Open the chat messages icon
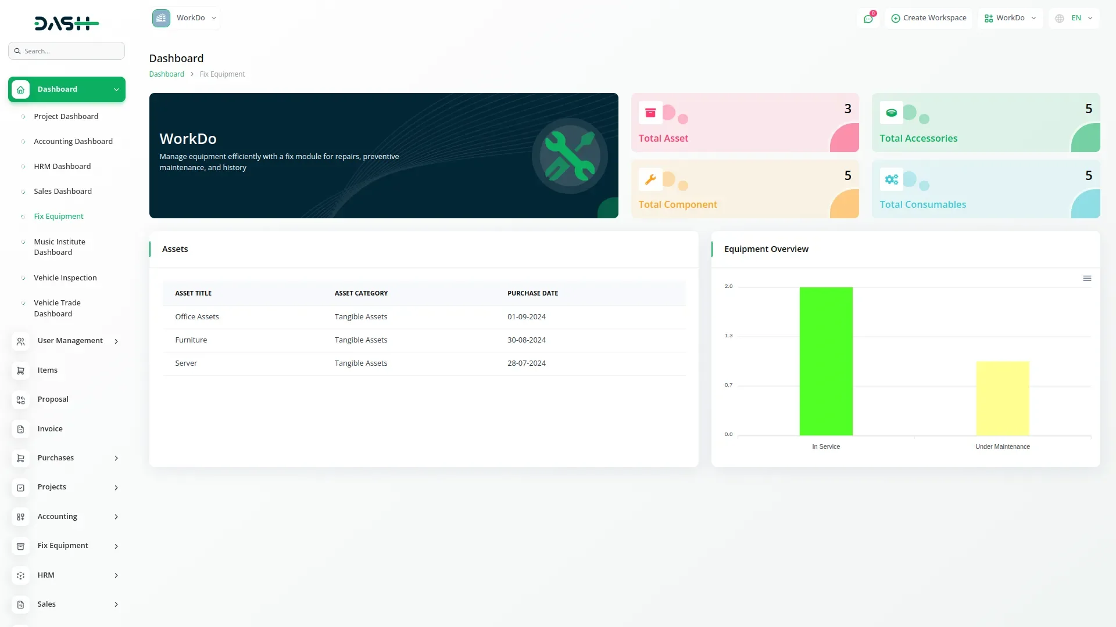The width and height of the screenshot is (1116, 627). pyautogui.click(x=868, y=19)
